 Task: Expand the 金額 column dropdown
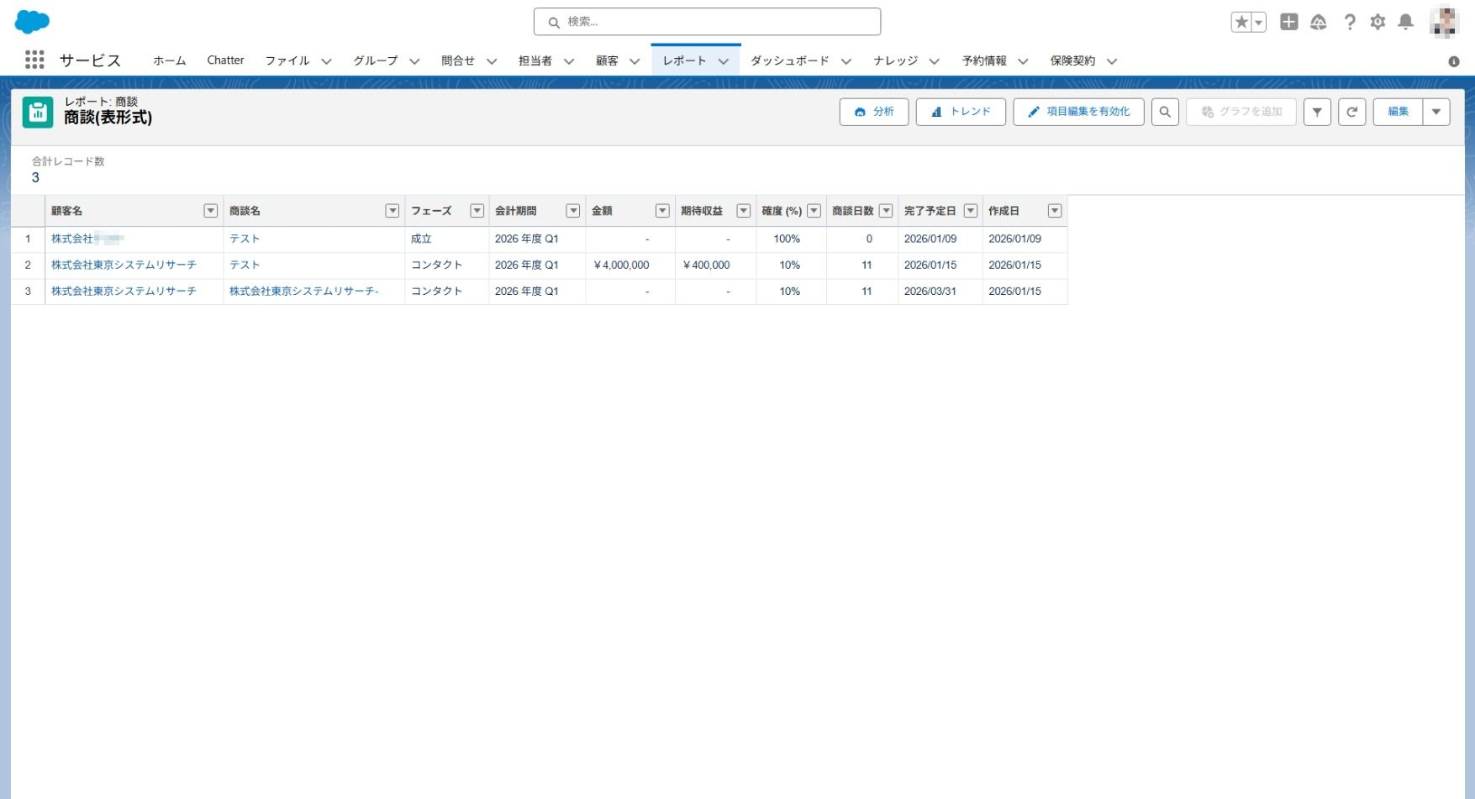[662, 211]
